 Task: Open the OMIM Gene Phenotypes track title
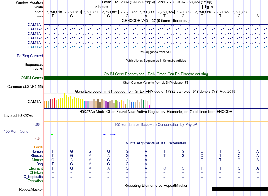156,74
